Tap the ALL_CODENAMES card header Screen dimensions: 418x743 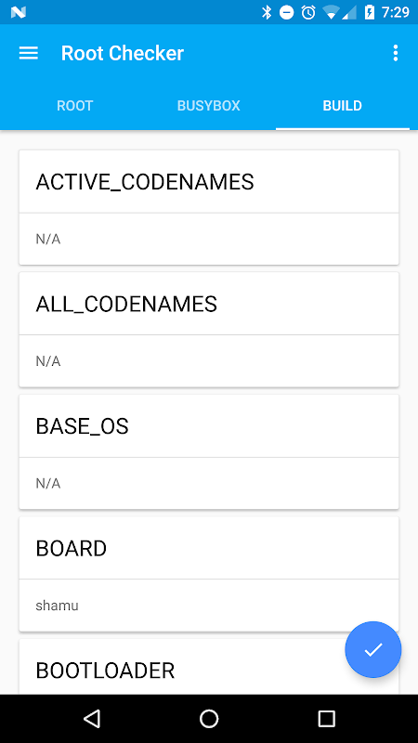coord(209,304)
